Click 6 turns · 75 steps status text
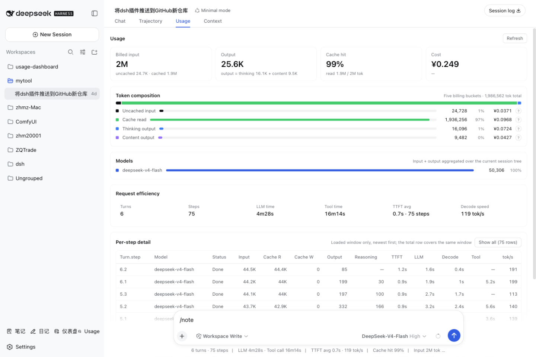The width and height of the screenshot is (536, 357). coord(210,350)
